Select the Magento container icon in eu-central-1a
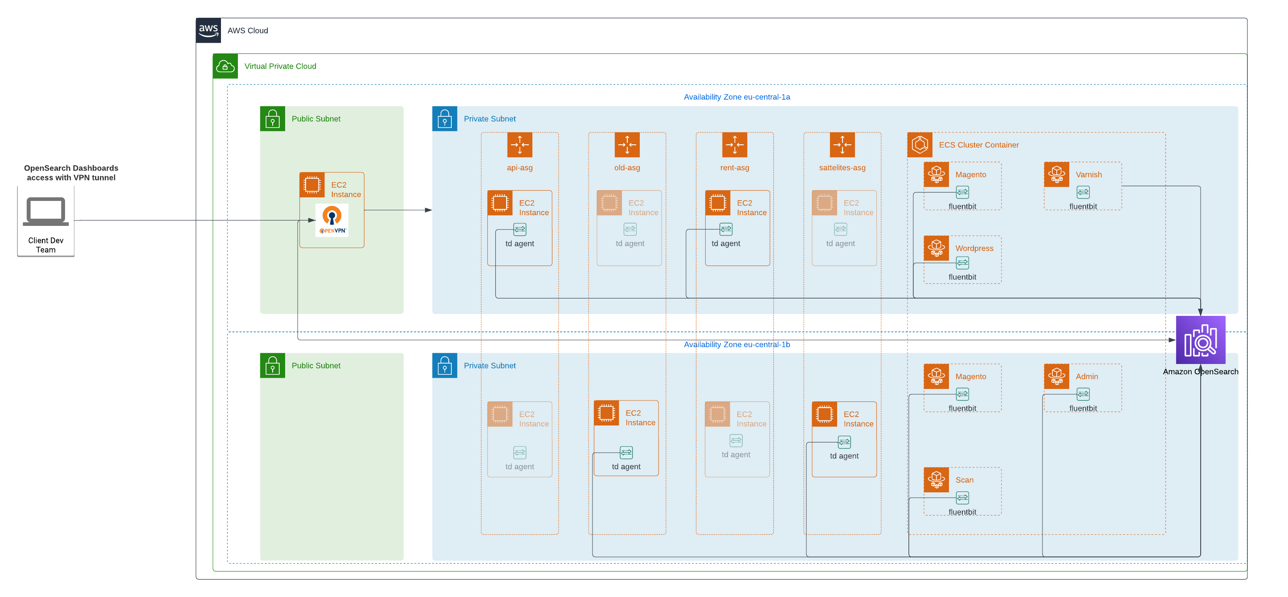The image size is (1288, 597). tap(936, 175)
